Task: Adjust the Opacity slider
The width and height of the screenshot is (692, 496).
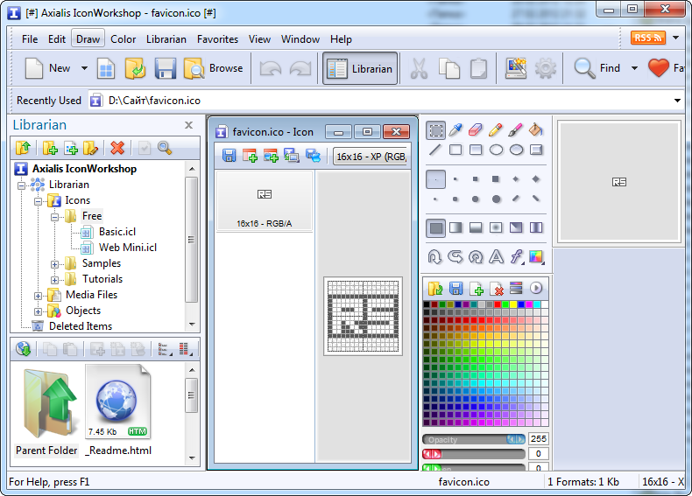Action: [x=474, y=439]
